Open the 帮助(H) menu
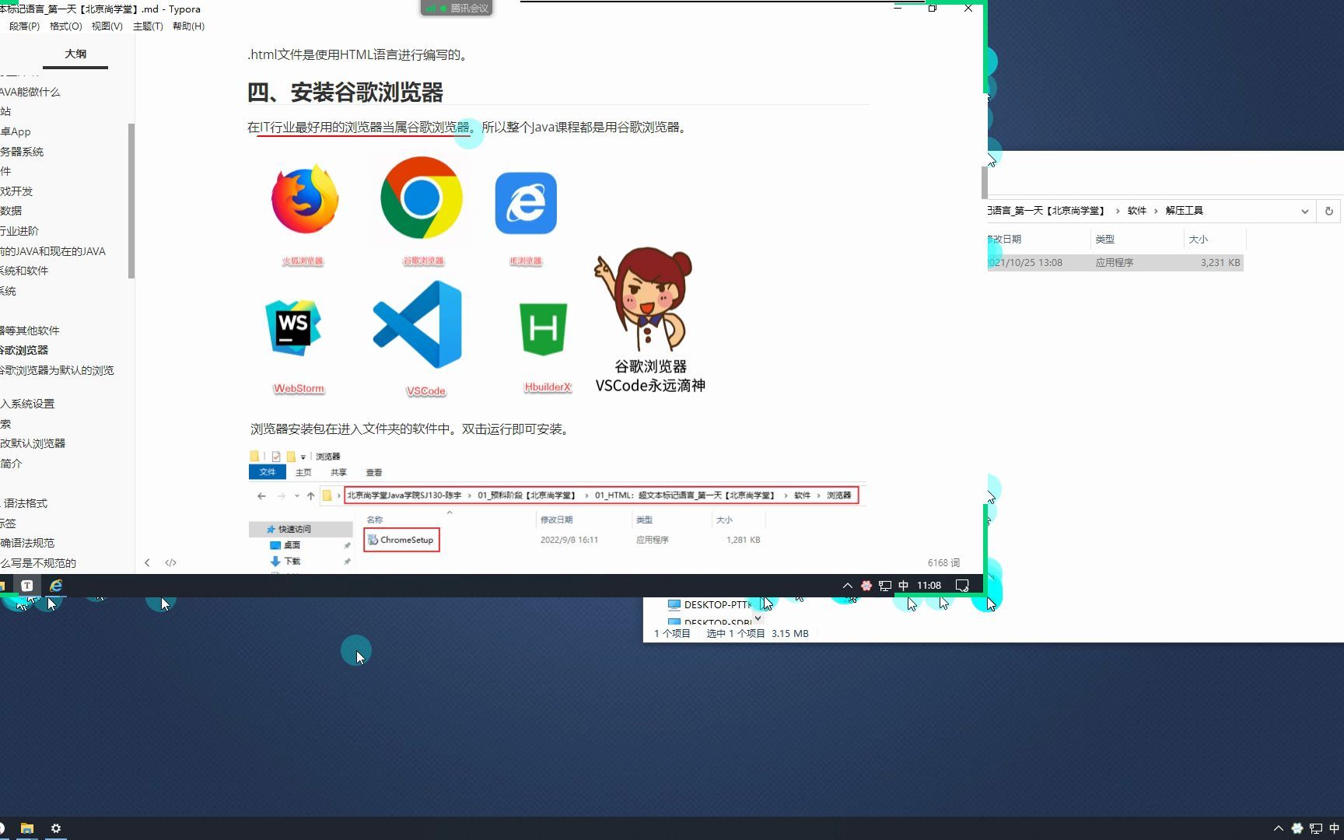 coord(188,26)
